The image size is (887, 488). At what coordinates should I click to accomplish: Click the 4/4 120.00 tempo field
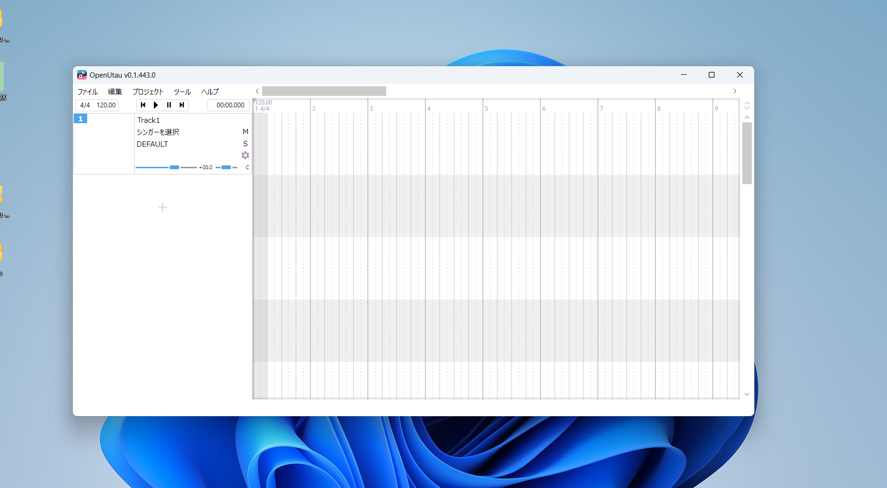coord(96,105)
